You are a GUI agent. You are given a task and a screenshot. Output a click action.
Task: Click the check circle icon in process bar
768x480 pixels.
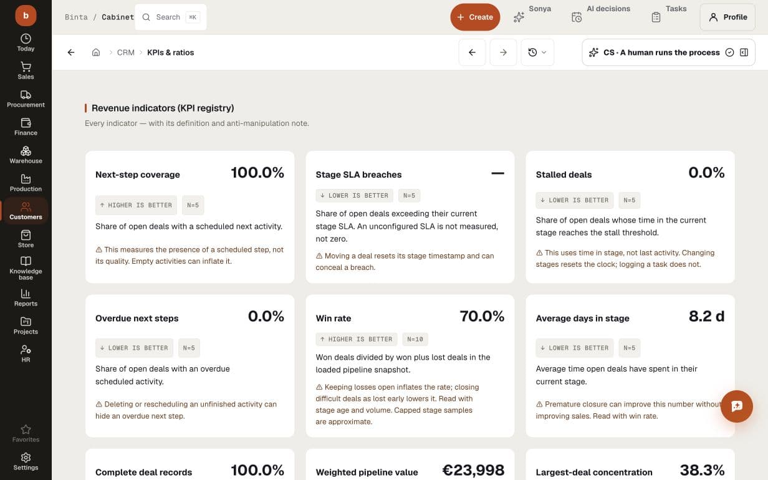[x=729, y=52]
